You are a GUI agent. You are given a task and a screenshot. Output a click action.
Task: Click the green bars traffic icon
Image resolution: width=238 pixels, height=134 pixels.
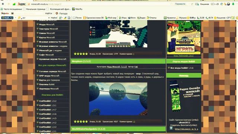click(14, 4)
